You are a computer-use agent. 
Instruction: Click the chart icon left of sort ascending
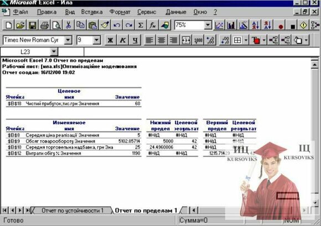click(243, 25)
